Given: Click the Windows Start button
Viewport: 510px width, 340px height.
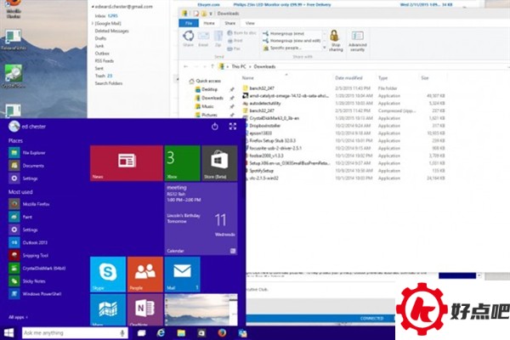Looking at the screenshot, I should point(9,333).
